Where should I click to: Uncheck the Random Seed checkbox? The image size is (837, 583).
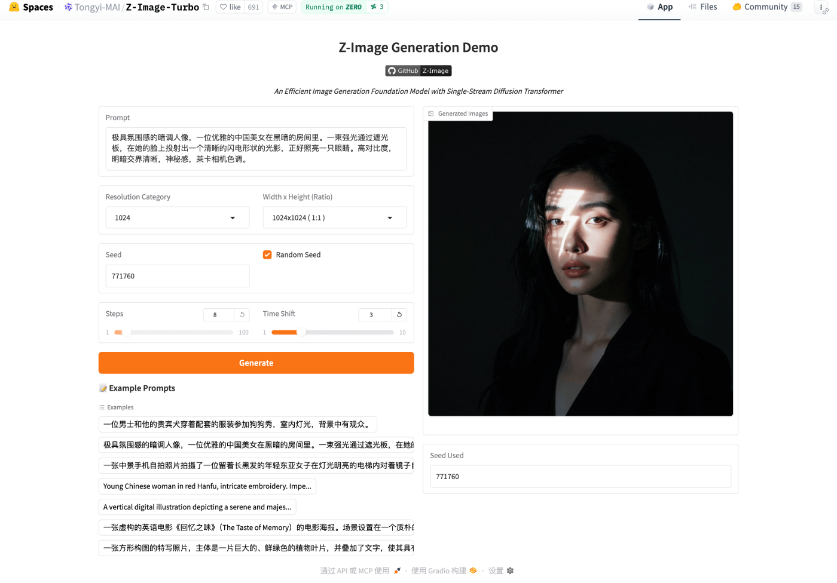[267, 255]
